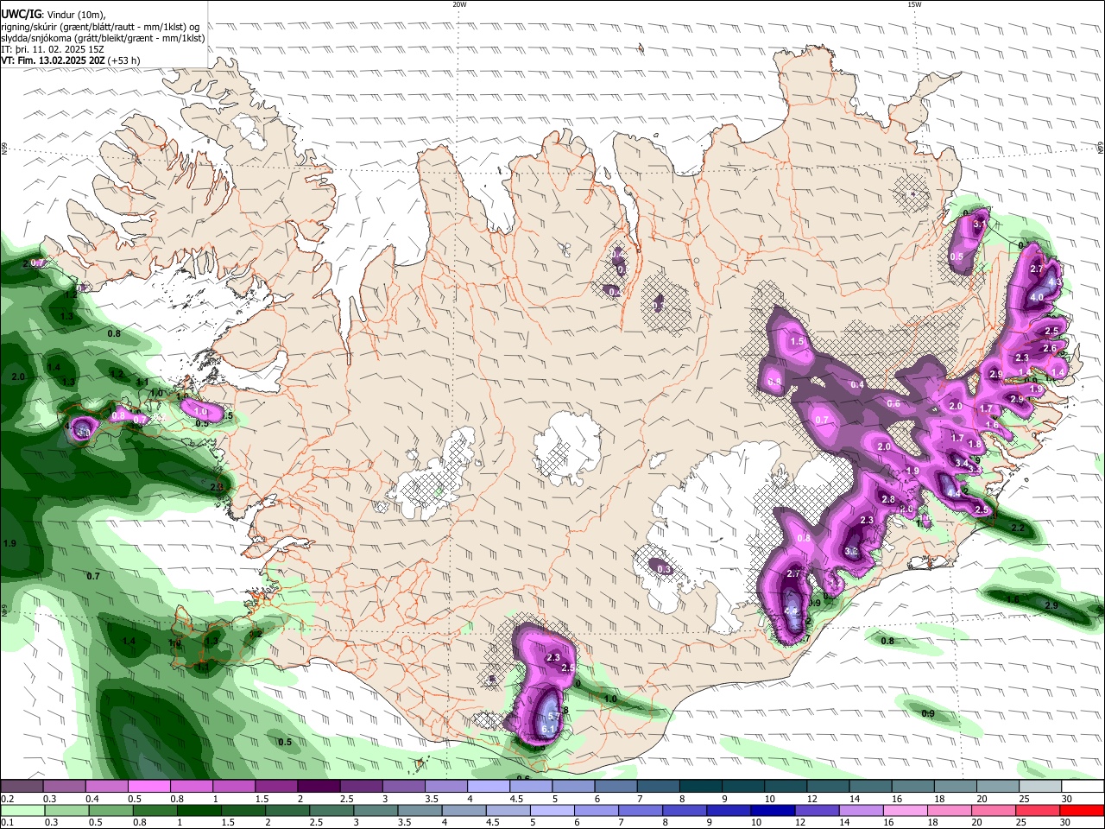Screen dimensions: 1105x829
Task: Select the '2.6' value on east coast
Action: pos(1050,349)
